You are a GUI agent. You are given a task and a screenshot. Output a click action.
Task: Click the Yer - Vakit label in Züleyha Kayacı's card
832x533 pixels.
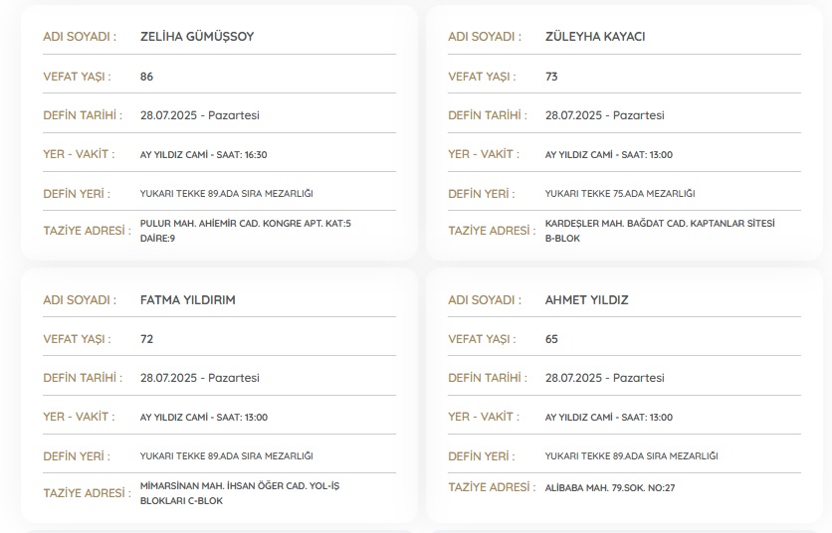[481, 154]
